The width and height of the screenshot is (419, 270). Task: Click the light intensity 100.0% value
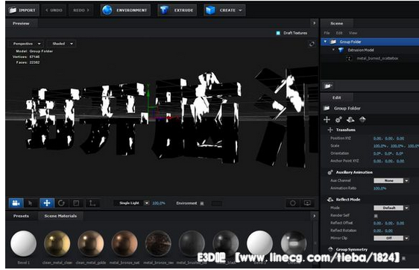point(159,203)
